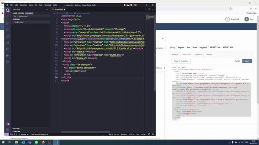Viewport: 259px width, 145px height.
Task: Open the Run and Debug view
Action: (x=7, y=29)
